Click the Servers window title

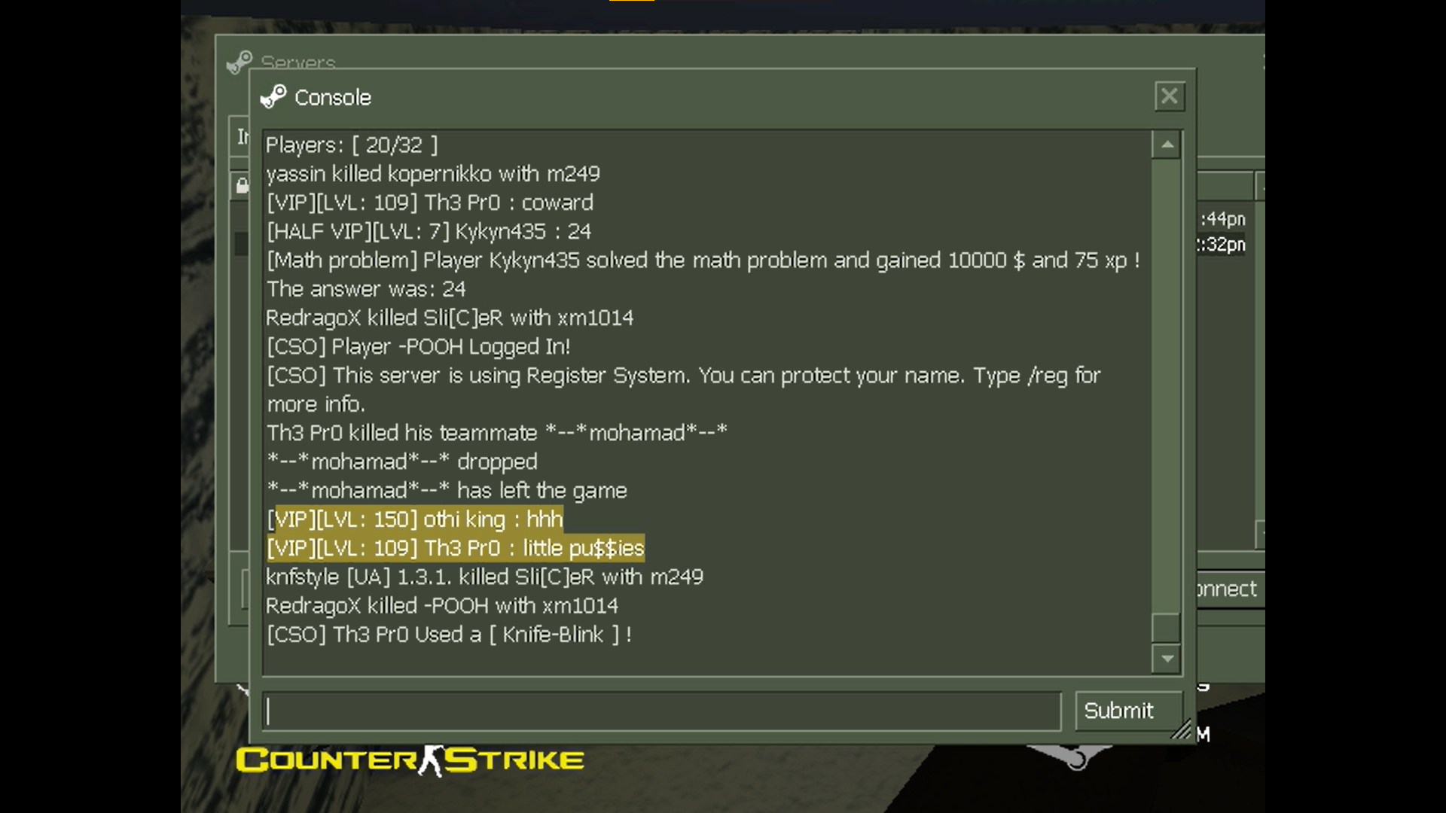click(x=298, y=62)
